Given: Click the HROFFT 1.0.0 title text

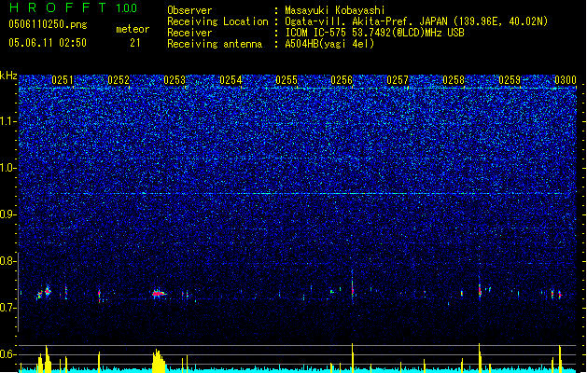Looking at the screenshot, I should pyautogui.click(x=74, y=7).
